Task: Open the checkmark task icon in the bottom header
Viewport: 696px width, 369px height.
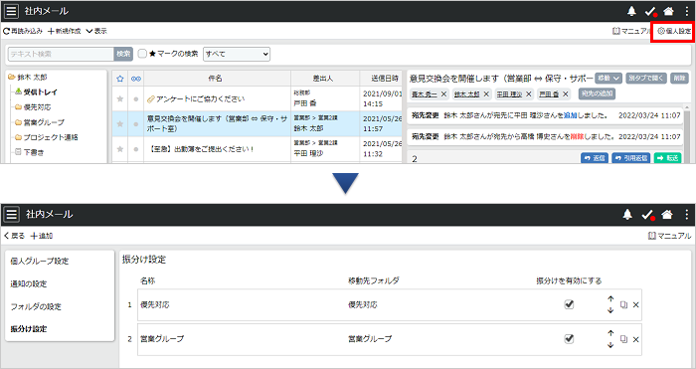Action: point(648,215)
